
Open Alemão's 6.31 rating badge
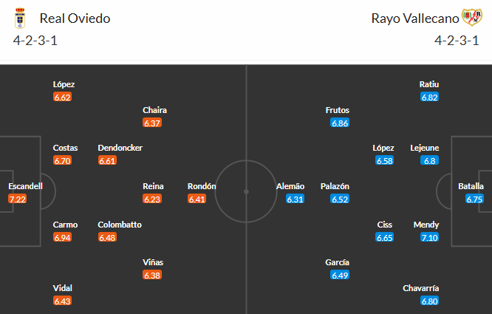(295, 199)
